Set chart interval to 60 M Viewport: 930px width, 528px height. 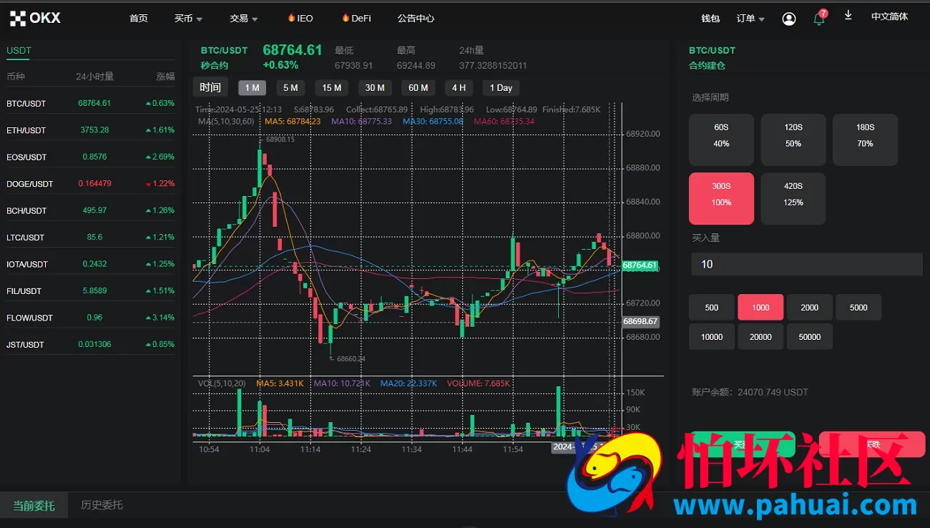(418, 88)
